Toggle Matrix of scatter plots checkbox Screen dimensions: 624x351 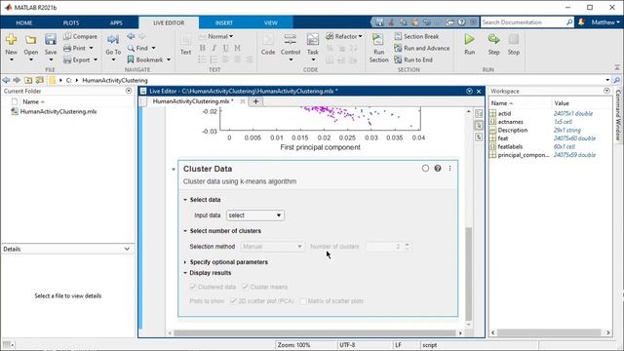click(x=303, y=301)
